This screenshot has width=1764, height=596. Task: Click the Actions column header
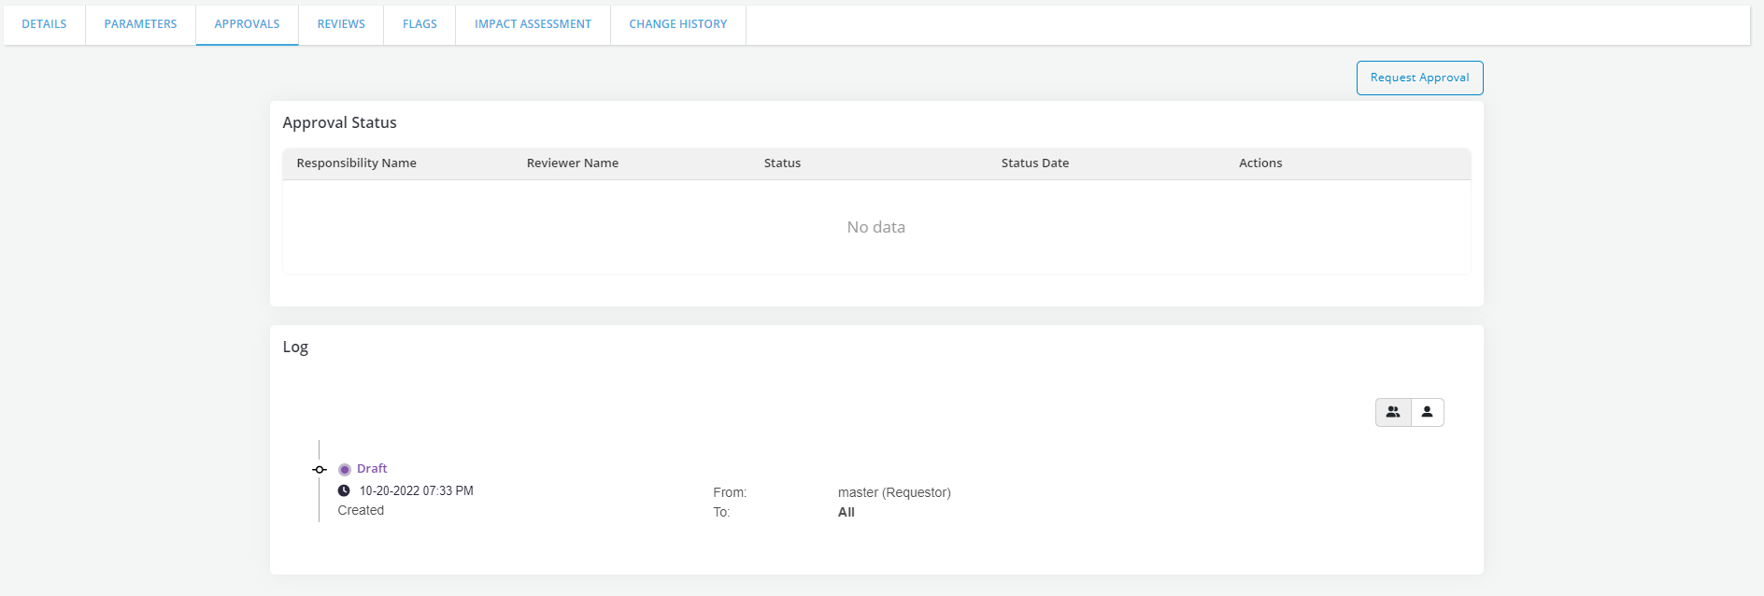pyautogui.click(x=1259, y=163)
